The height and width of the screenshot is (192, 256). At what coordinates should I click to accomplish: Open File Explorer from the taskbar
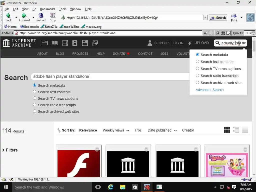coord(122,187)
